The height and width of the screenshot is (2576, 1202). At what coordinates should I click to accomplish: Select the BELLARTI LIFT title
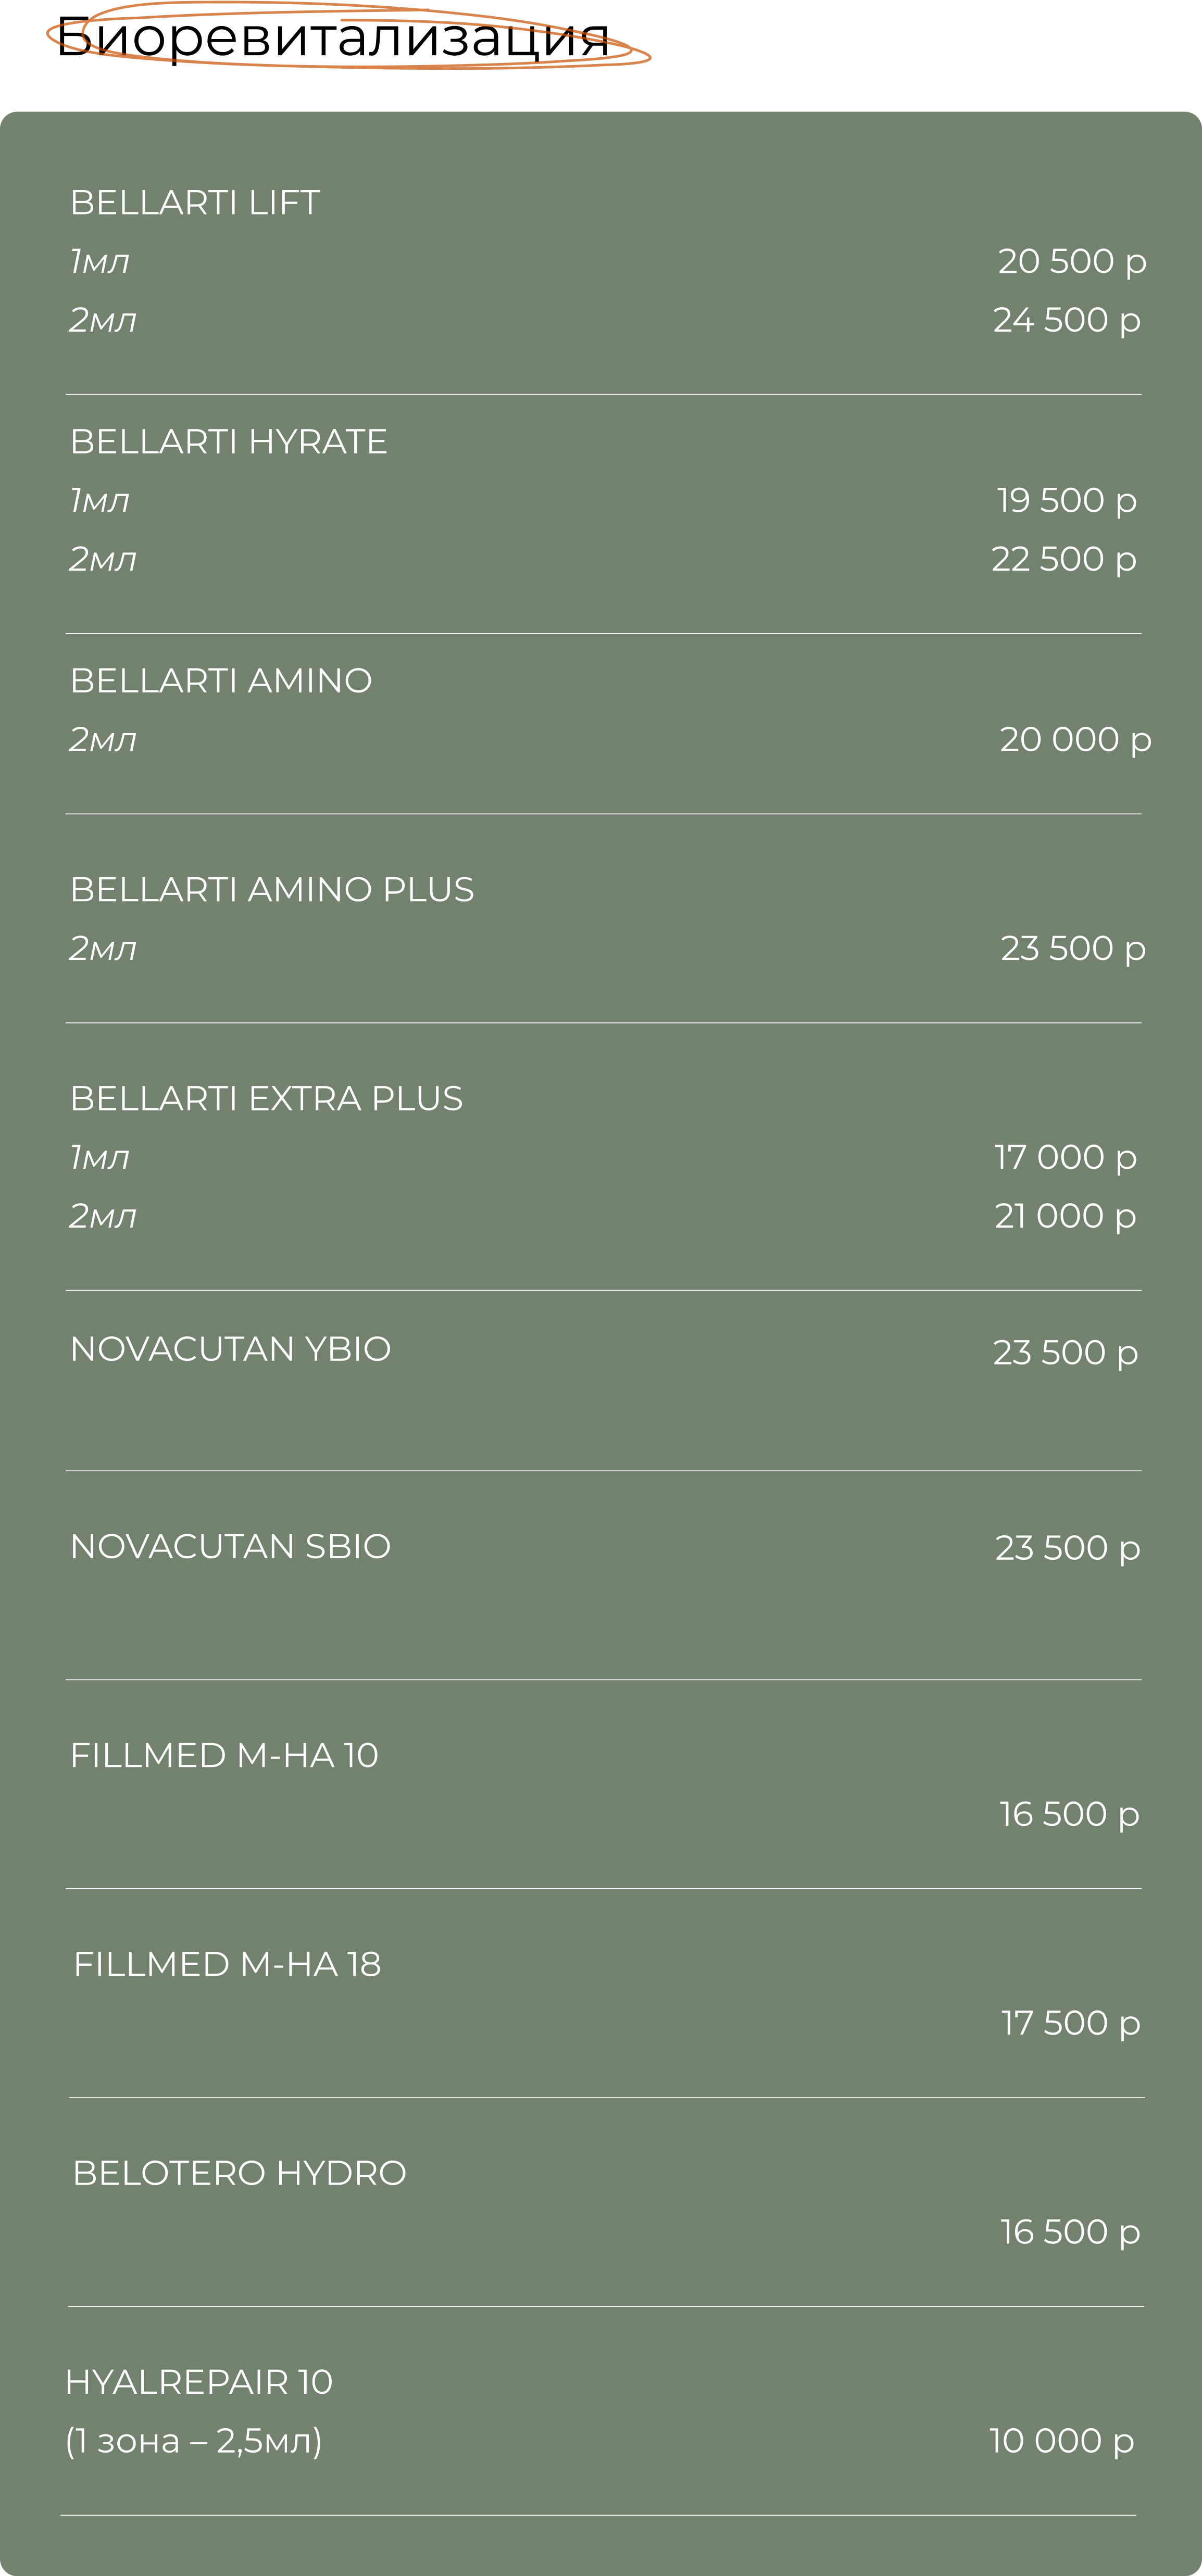[x=195, y=203]
